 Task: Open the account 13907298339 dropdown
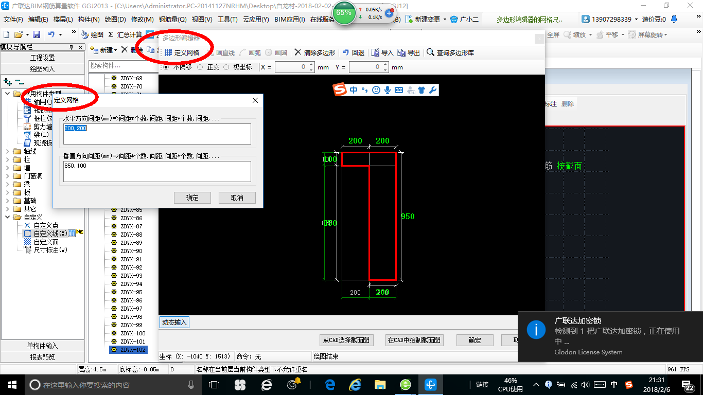[x=636, y=20]
